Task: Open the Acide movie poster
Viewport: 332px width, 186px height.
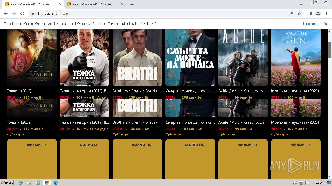Action: 243,57
